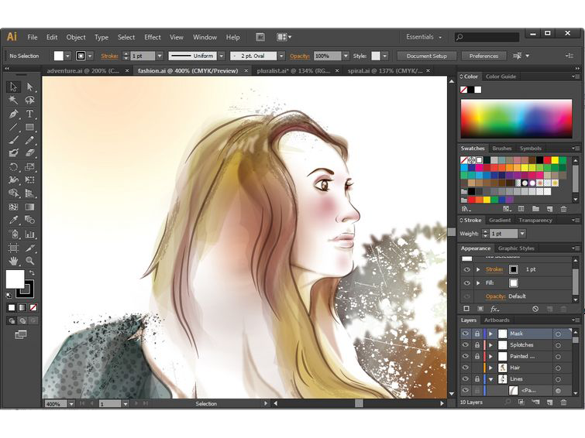Open the Add New Effect fx button
Viewport: 585px width, 438px height.
(x=495, y=309)
